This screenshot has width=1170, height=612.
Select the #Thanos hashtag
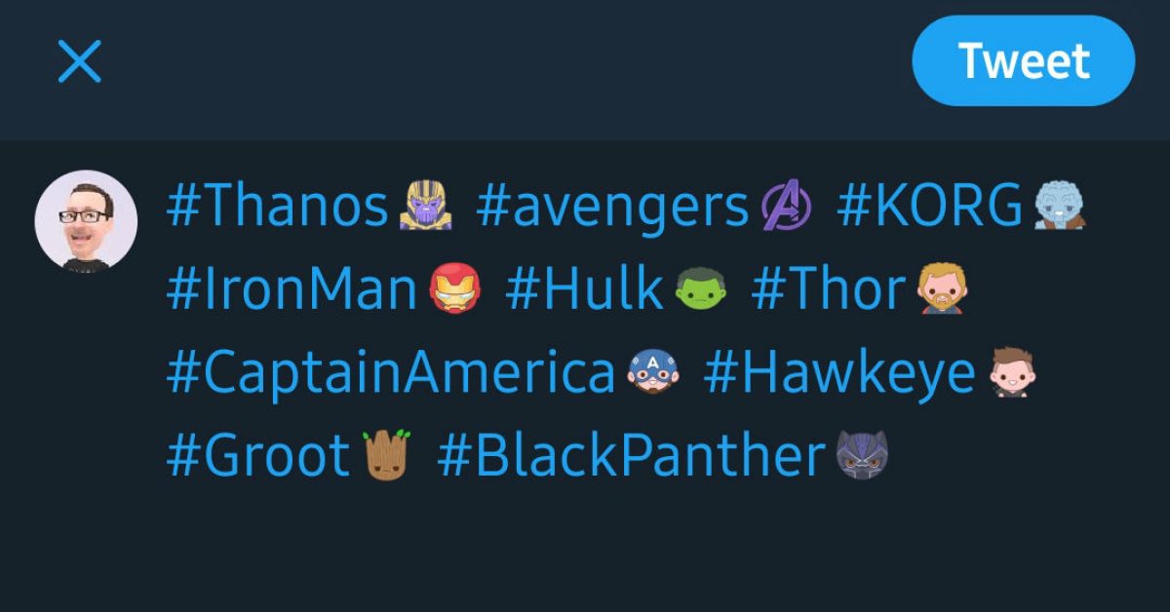(278, 207)
